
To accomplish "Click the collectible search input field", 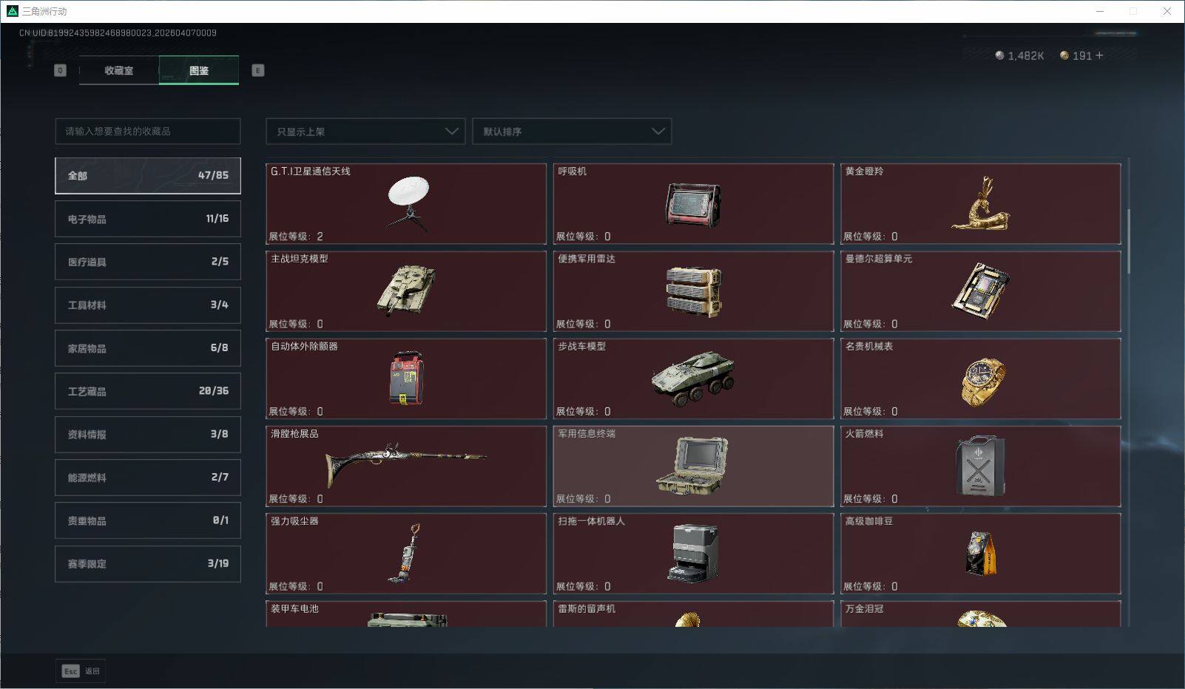I will pyautogui.click(x=147, y=132).
